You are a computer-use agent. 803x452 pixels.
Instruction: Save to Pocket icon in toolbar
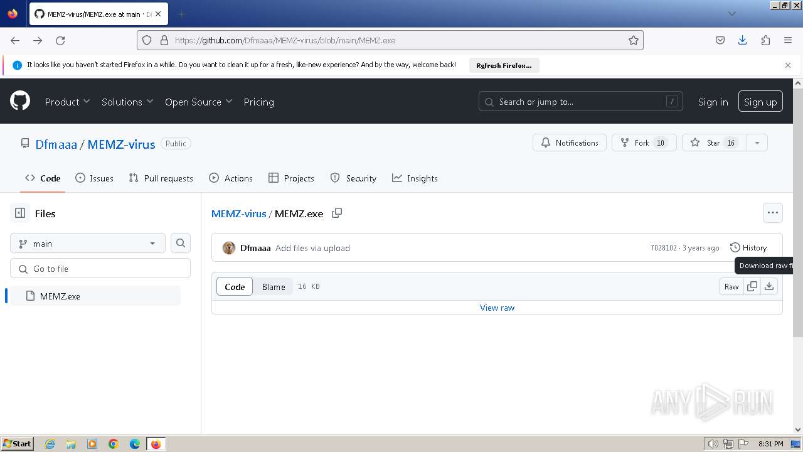[720, 40]
